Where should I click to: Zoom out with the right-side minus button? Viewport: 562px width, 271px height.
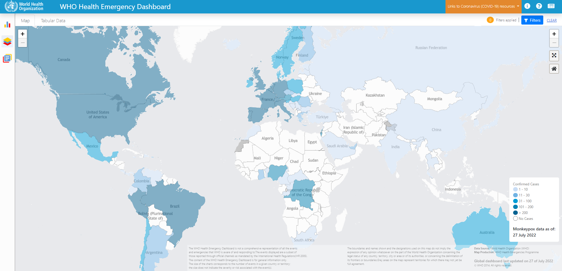click(x=554, y=43)
